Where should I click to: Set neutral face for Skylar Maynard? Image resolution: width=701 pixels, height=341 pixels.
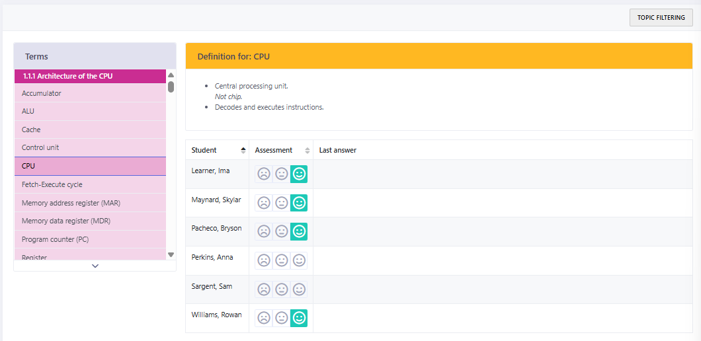(282, 203)
